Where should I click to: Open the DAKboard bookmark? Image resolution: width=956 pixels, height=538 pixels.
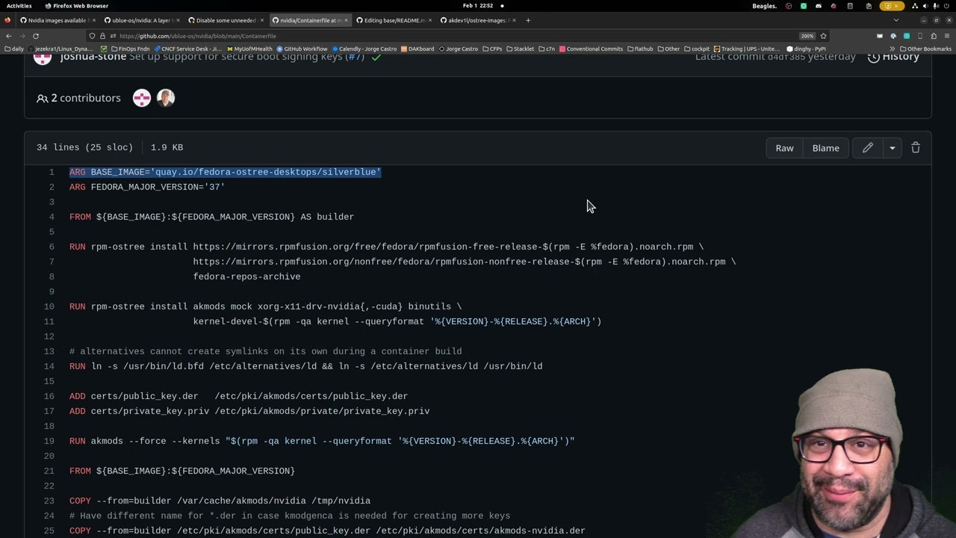pyautogui.click(x=418, y=49)
